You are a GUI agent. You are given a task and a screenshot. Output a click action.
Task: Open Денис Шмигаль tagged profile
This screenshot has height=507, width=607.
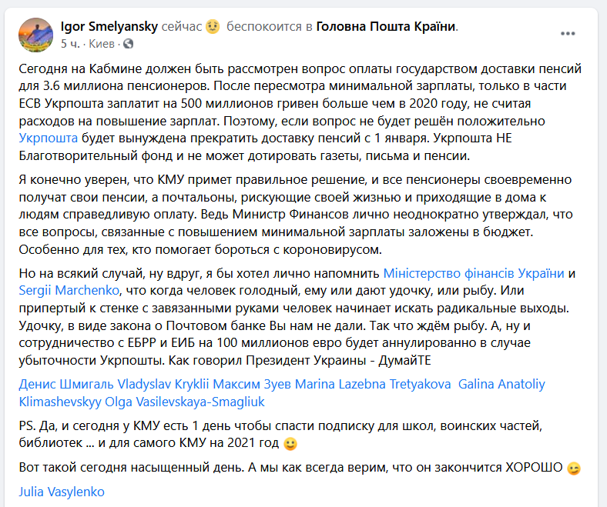66,384
